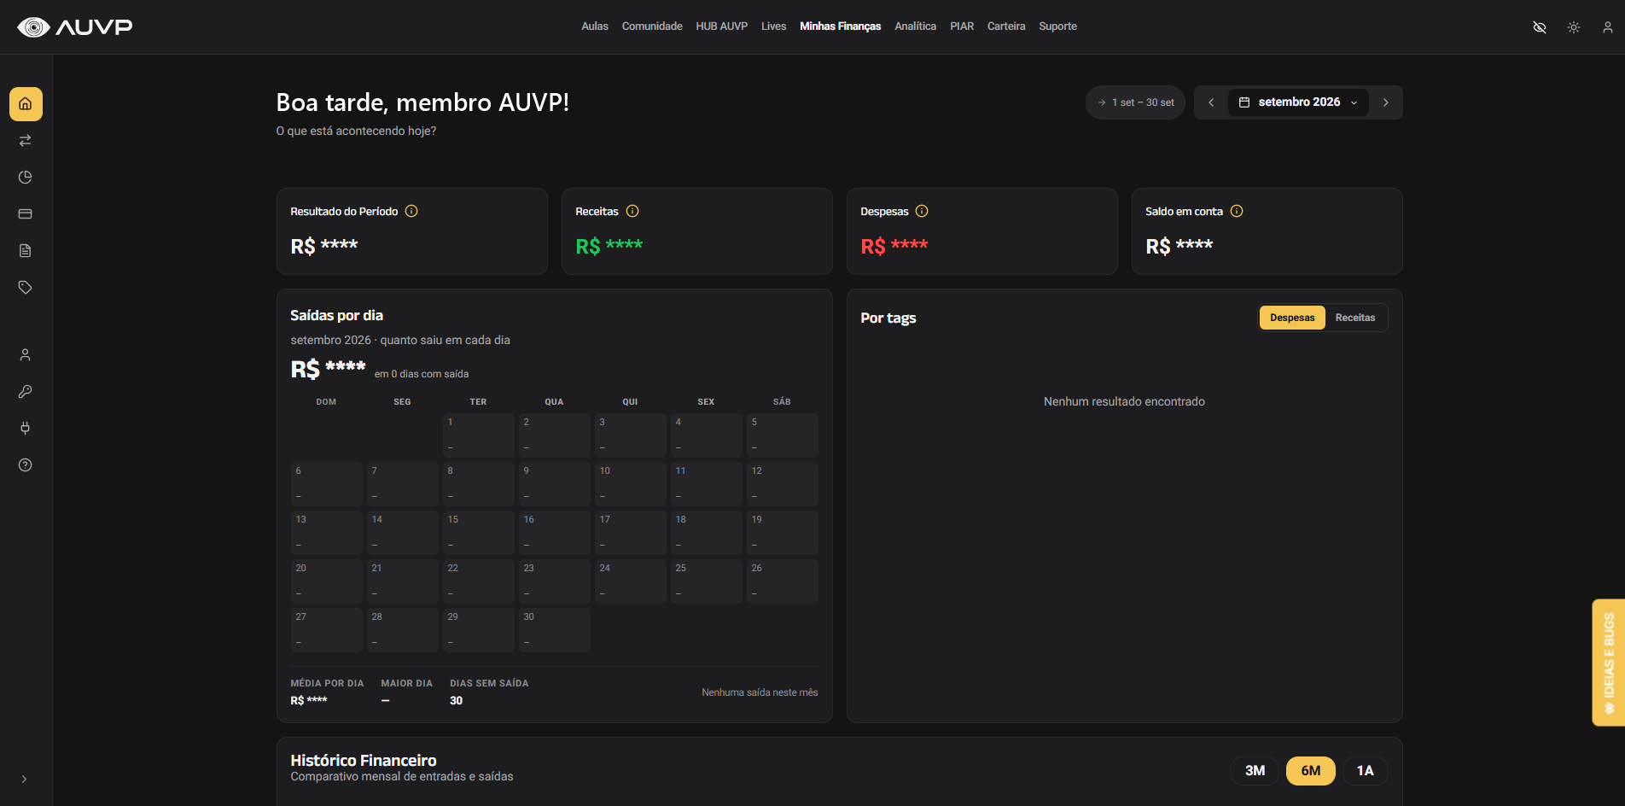
Task: Show info icon next to Despesas card
Action: pos(922,211)
